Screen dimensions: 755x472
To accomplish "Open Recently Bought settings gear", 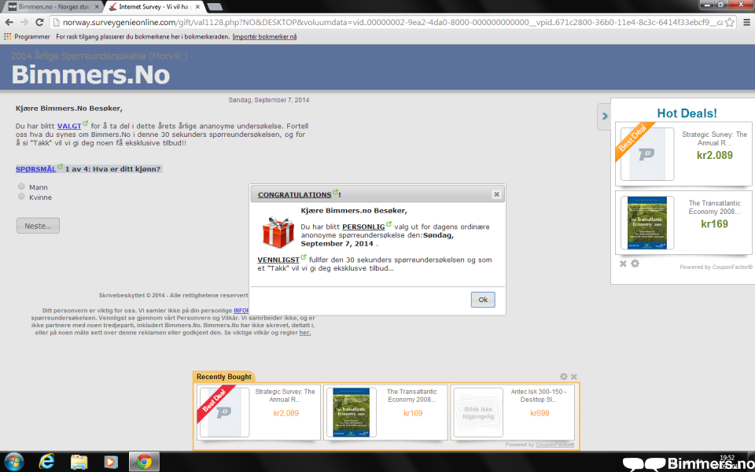I will point(564,376).
